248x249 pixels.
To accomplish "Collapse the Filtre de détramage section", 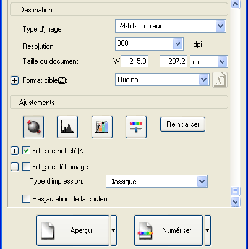I will tap(14, 167).
